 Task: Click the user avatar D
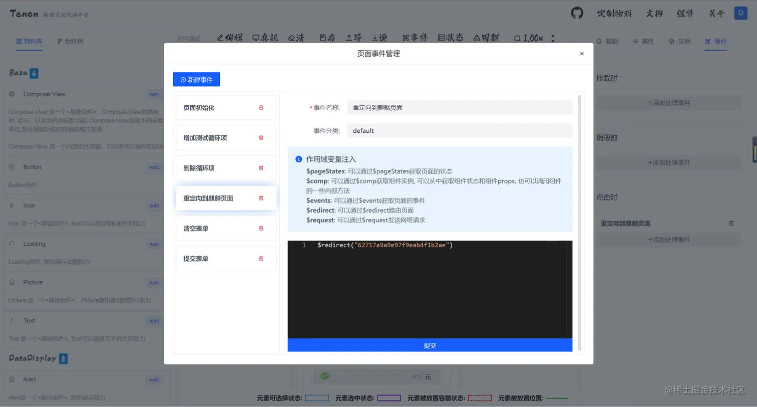pyautogui.click(x=740, y=13)
